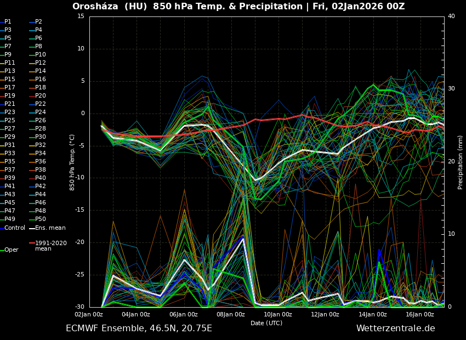Select the 1991-2020 mean legend entry
Screen dimensions: 466x340
[x=50, y=246]
